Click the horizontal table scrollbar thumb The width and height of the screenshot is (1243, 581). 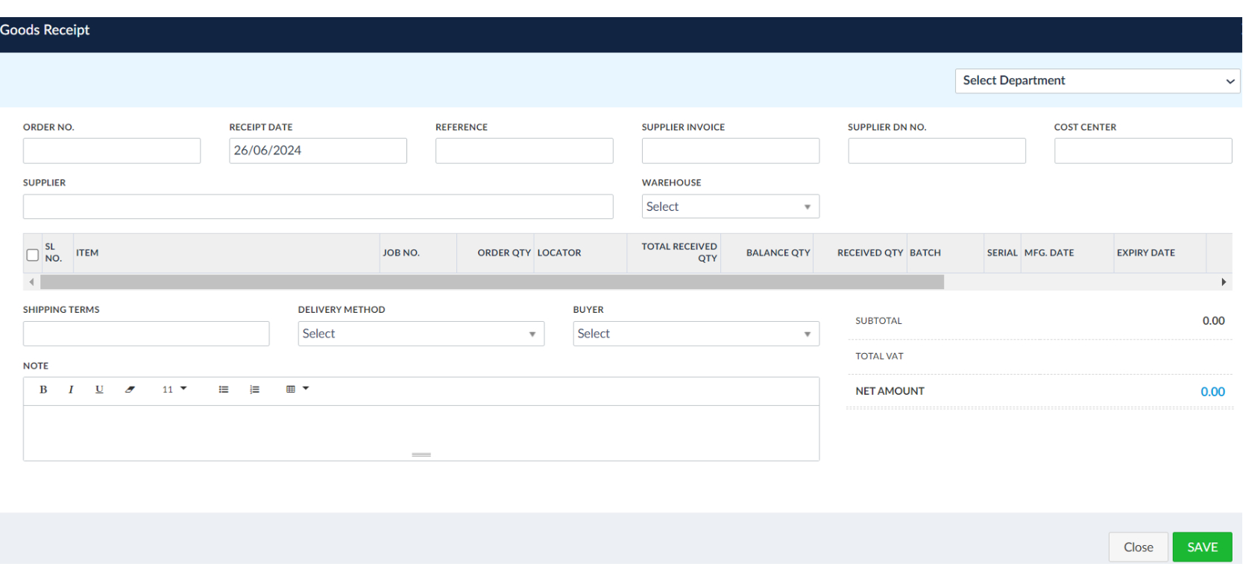point(492,282)
